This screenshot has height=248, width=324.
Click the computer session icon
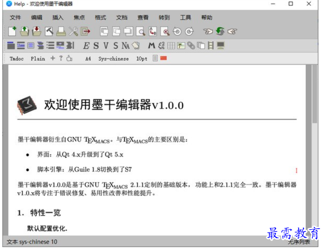click(221, 46)
